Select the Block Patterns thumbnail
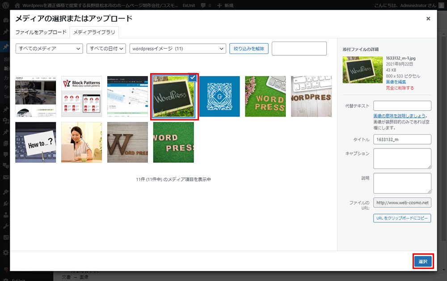The width and height of the screenshot is (447, 281). (x=82, y=96)
